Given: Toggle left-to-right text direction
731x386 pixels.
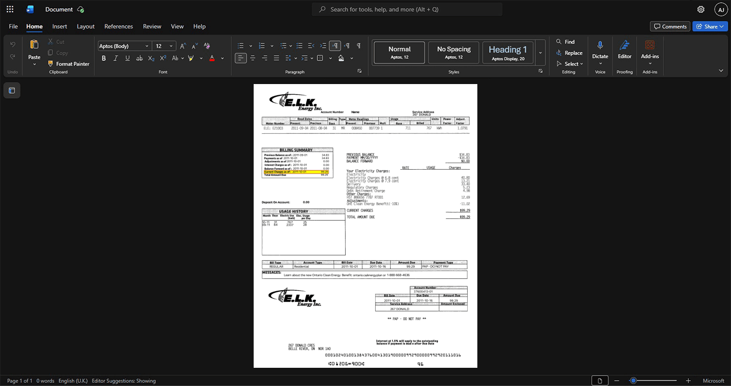Looking at the screenshot, I should [x=335, y=46].
